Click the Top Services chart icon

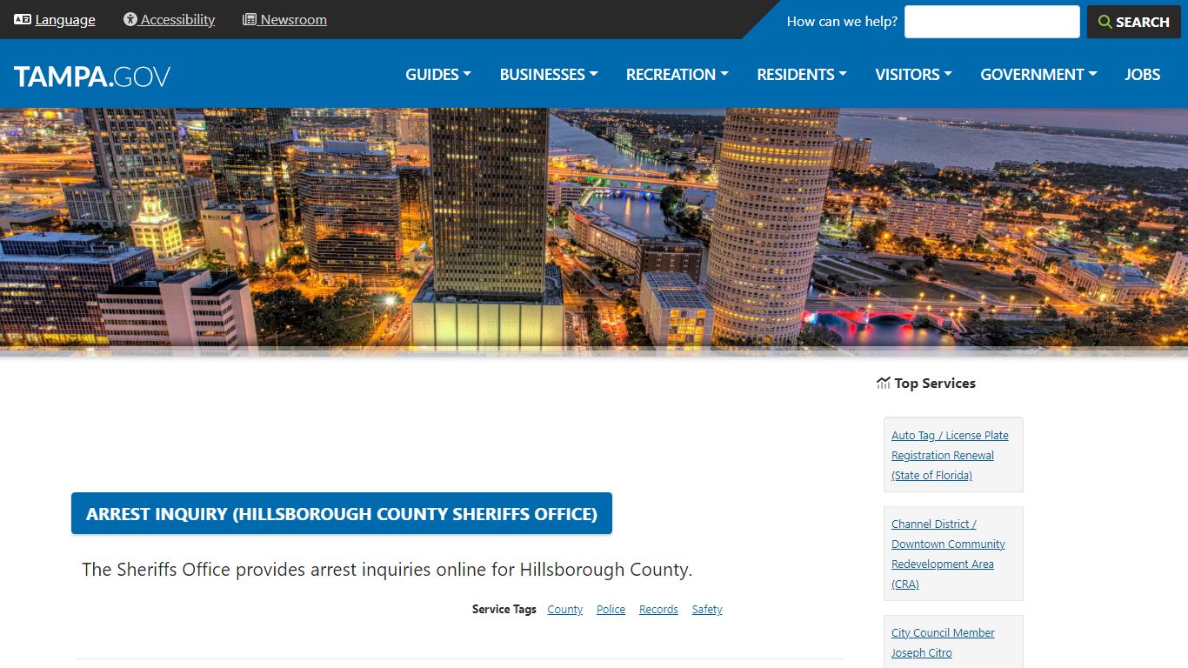(884, 383)
